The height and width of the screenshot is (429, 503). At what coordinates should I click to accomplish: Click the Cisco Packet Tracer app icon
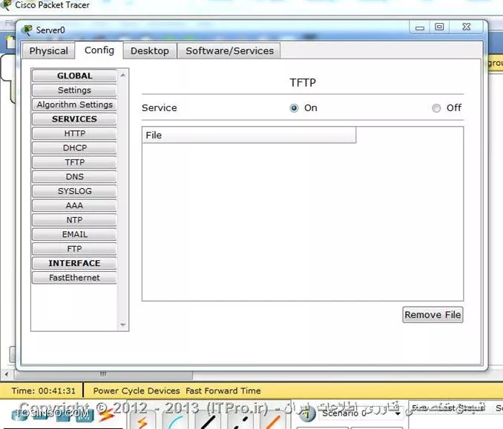point(6,4)
